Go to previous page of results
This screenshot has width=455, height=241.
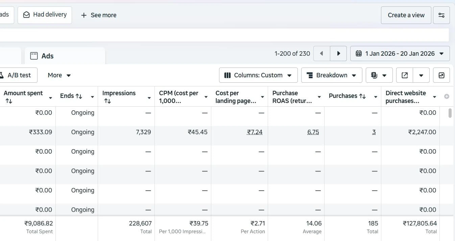321,54
